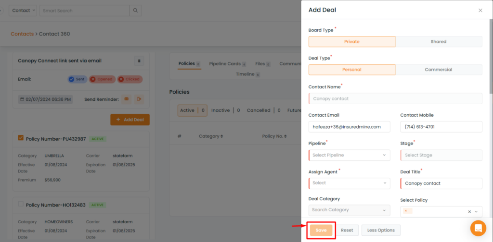Click the UMBRELLA category value
493x242 pixels.
click(55, 156)
